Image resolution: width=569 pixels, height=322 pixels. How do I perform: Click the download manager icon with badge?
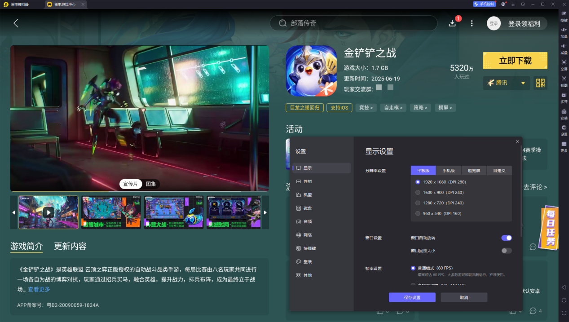tap(453, 23)
